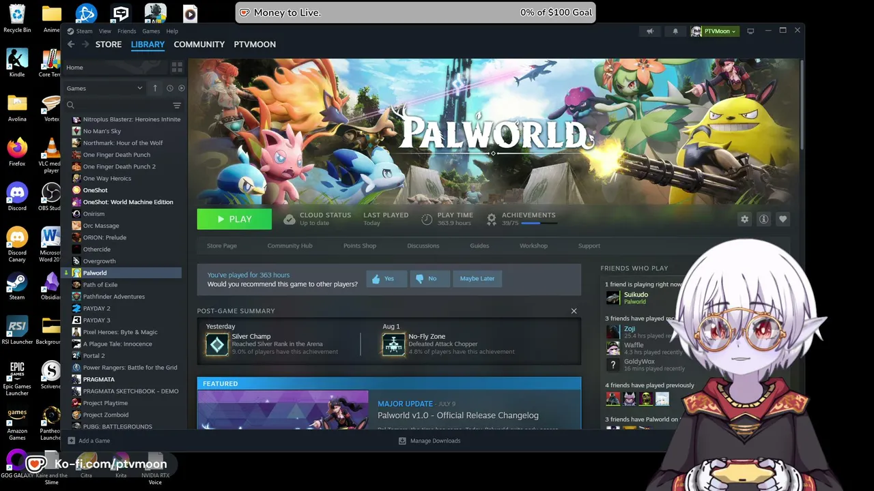The image size is (874, 491).
Task: Open the PTVMOON profile tab
Action: [x=255, y=44]
